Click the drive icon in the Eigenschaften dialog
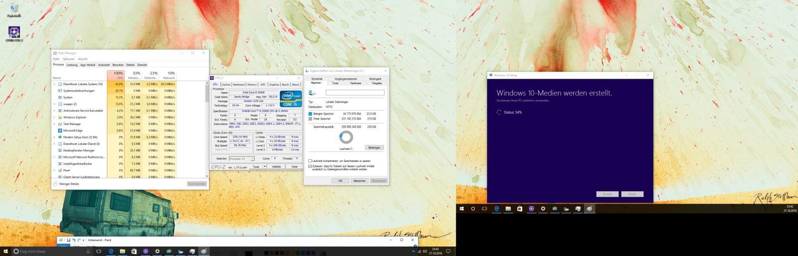798x256 pixels. [313, 92]
